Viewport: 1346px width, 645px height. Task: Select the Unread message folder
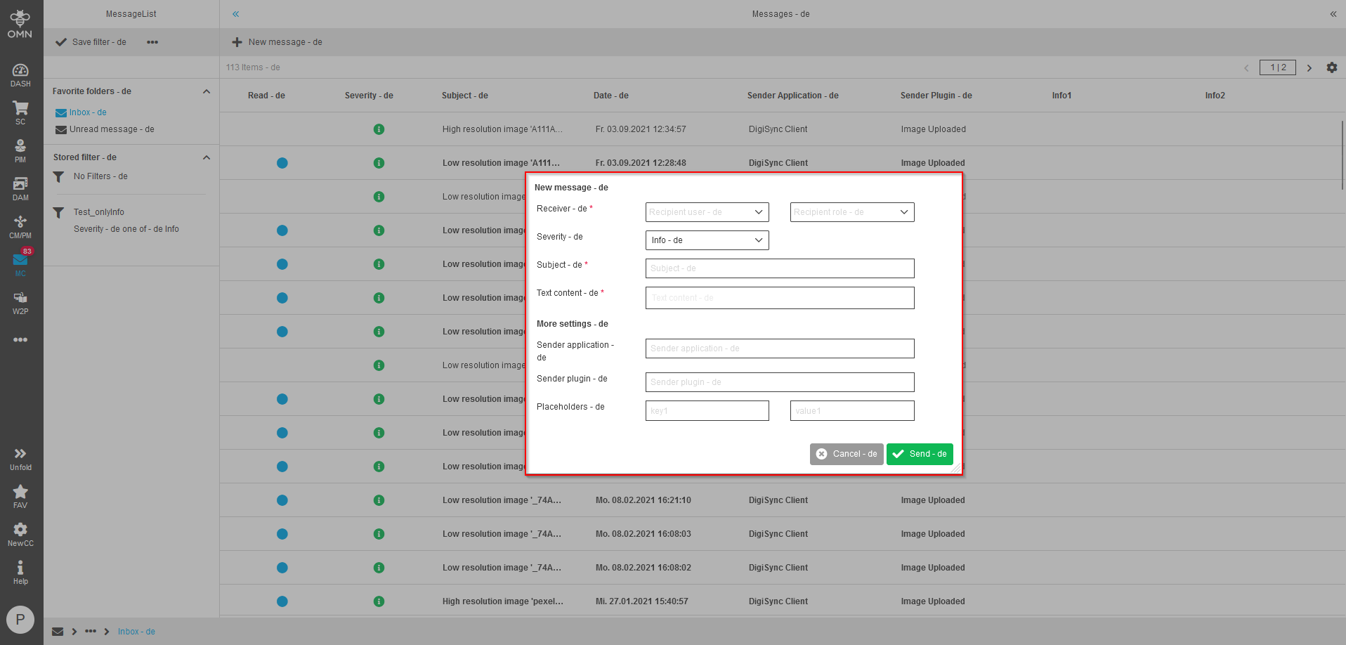(111, 129)
